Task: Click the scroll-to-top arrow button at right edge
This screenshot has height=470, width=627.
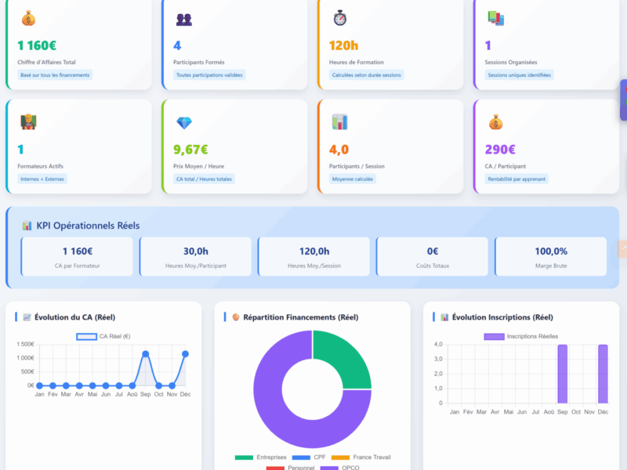Action: click(623, 249)
